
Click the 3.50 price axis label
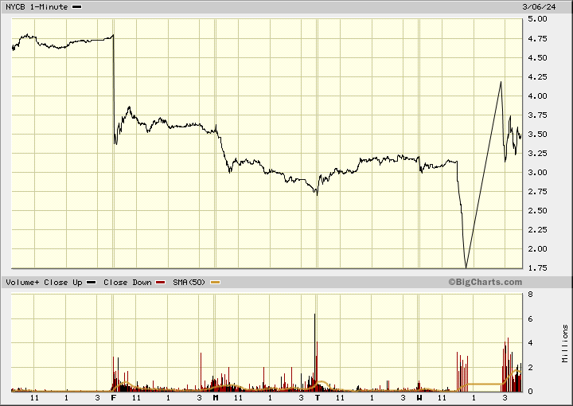click(537, 134)
